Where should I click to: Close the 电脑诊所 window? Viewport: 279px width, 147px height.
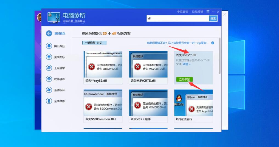[x=218, y=12]
